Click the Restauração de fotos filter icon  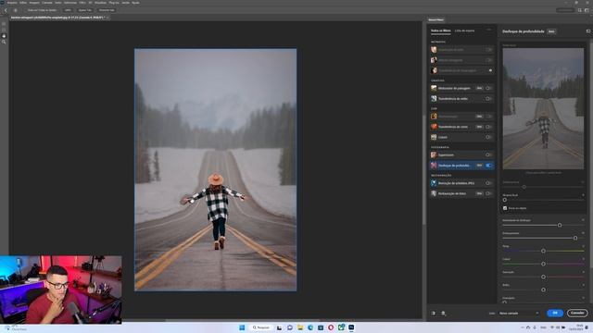click(x=434, y=193)
